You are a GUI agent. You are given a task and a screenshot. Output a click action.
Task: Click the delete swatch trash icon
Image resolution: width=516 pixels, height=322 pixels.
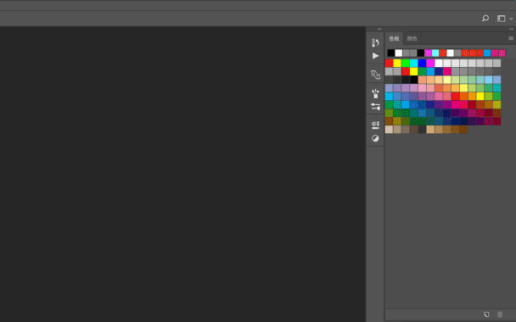click(500, 314)
